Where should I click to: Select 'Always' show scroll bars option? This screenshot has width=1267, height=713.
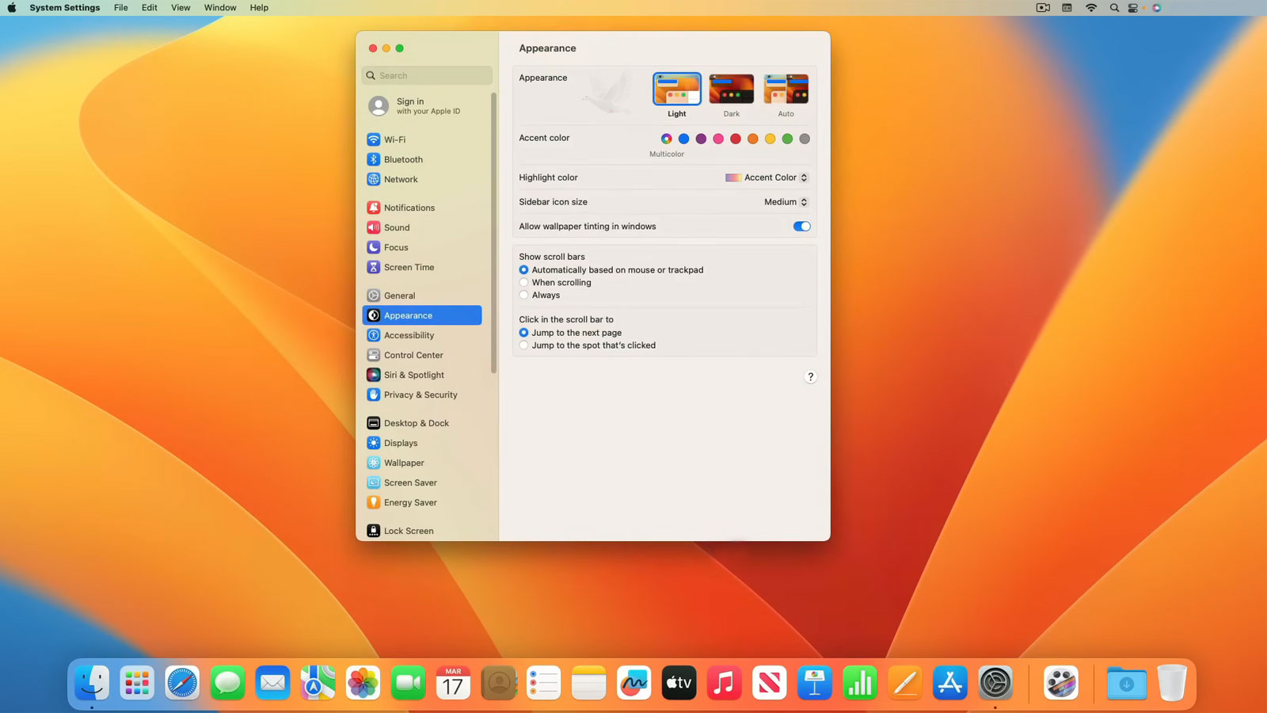coord(523,295)
